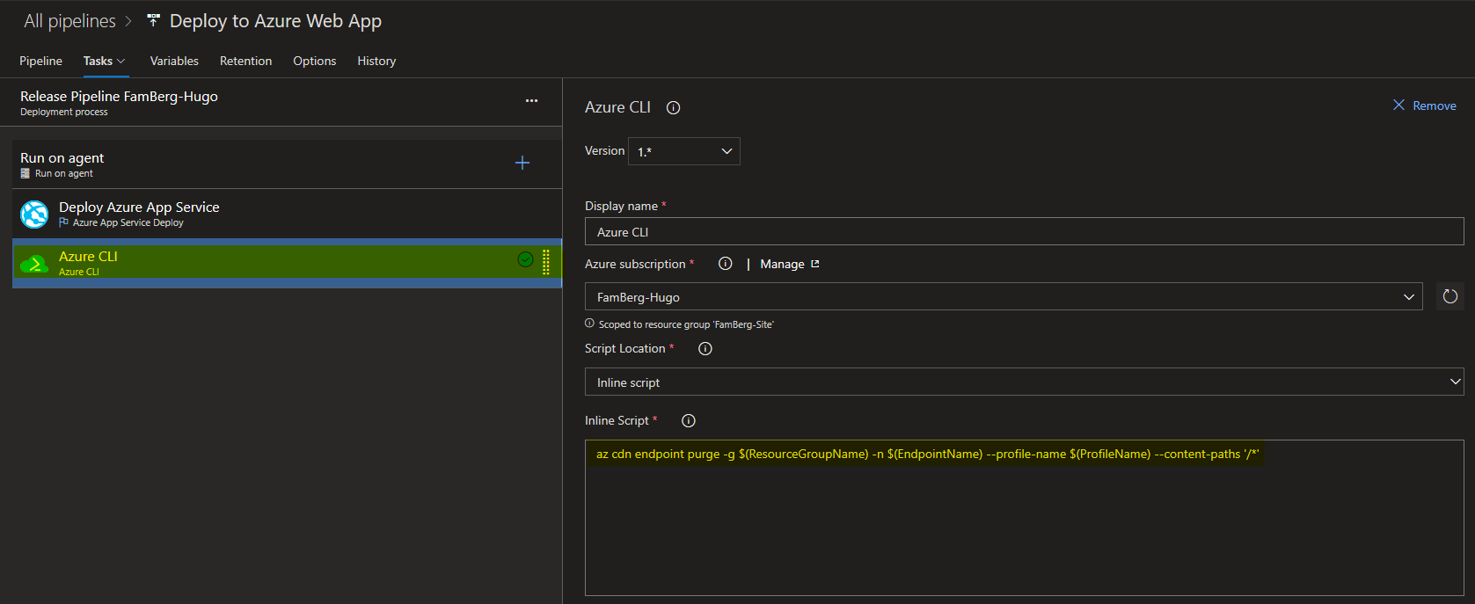This screenshot has width=1475, height=604.
Task: Click the X icon next to Remove
Action: coord(1398,105)
